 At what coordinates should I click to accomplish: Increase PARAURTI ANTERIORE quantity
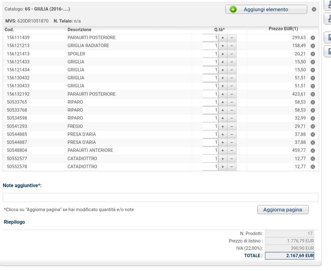223,151
